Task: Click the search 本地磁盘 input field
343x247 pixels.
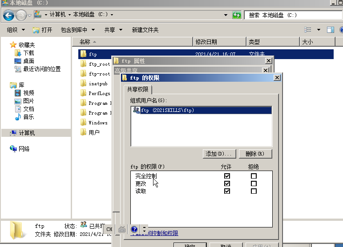Action: [292, 15]
